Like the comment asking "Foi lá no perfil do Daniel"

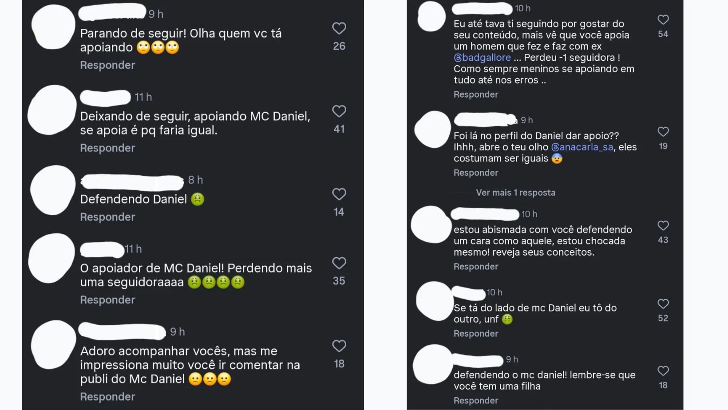tap(663, 132)
